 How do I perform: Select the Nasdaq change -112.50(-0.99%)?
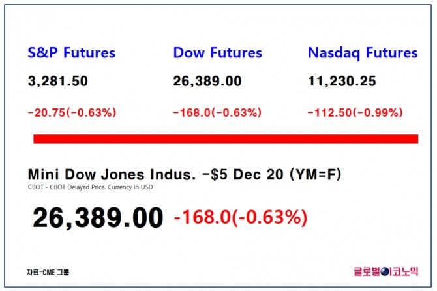coord(355,112)
